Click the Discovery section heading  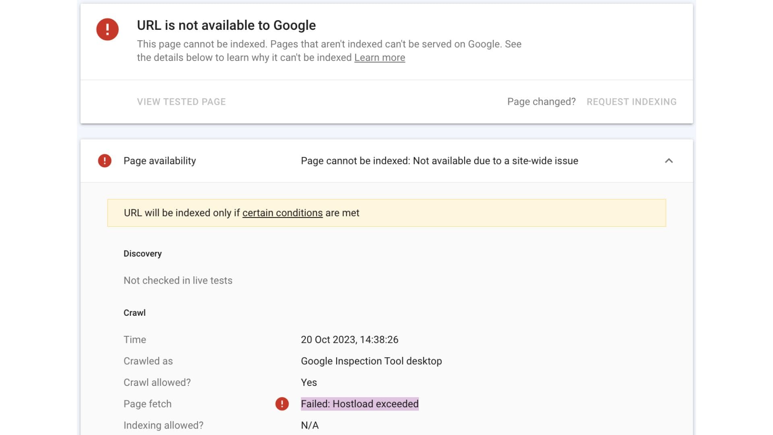[143, 253]
